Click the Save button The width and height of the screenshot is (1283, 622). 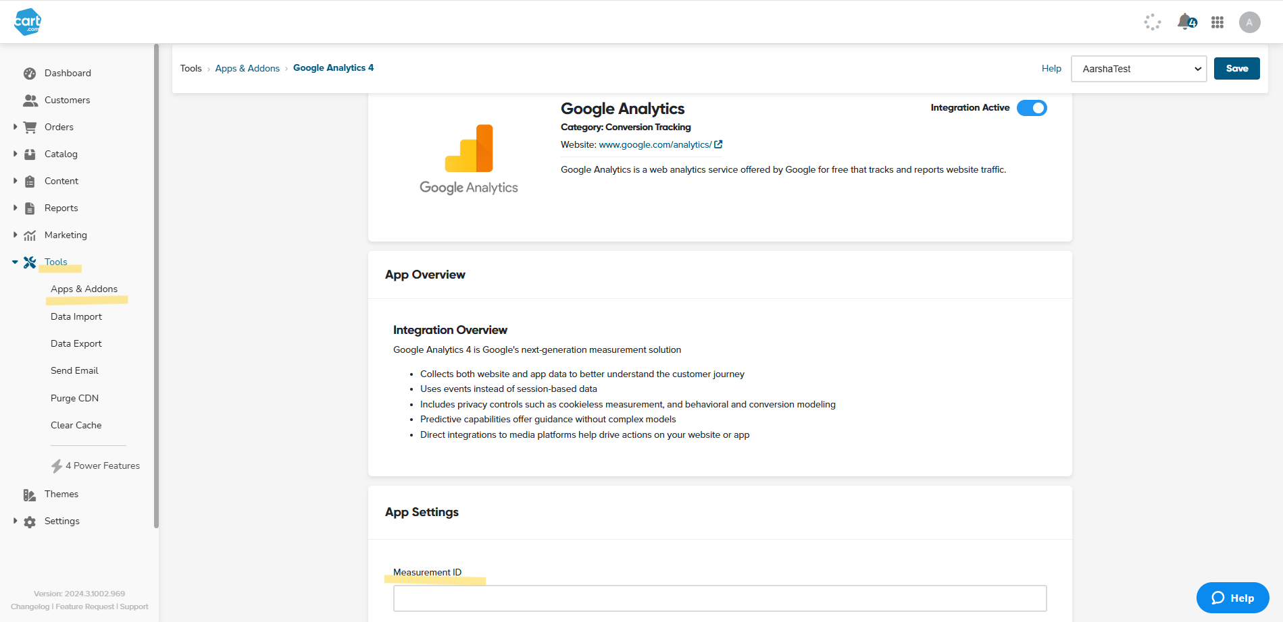coord(1236,68)
